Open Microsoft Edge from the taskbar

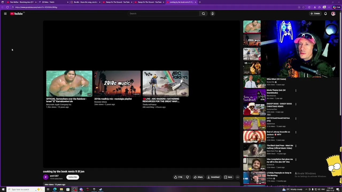coord(55,189)
